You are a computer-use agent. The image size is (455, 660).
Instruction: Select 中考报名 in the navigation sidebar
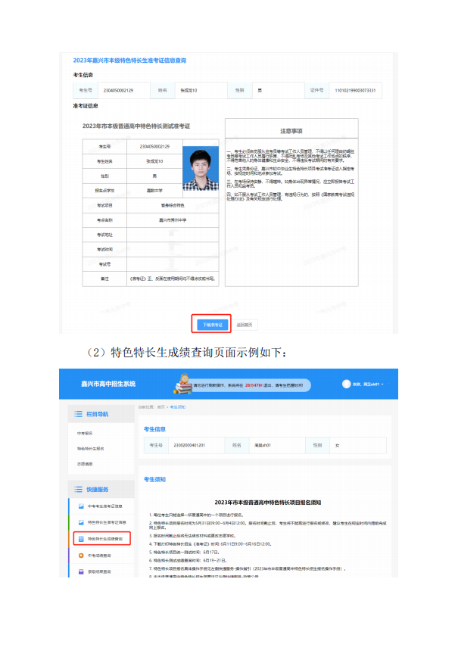pos(85,434)
